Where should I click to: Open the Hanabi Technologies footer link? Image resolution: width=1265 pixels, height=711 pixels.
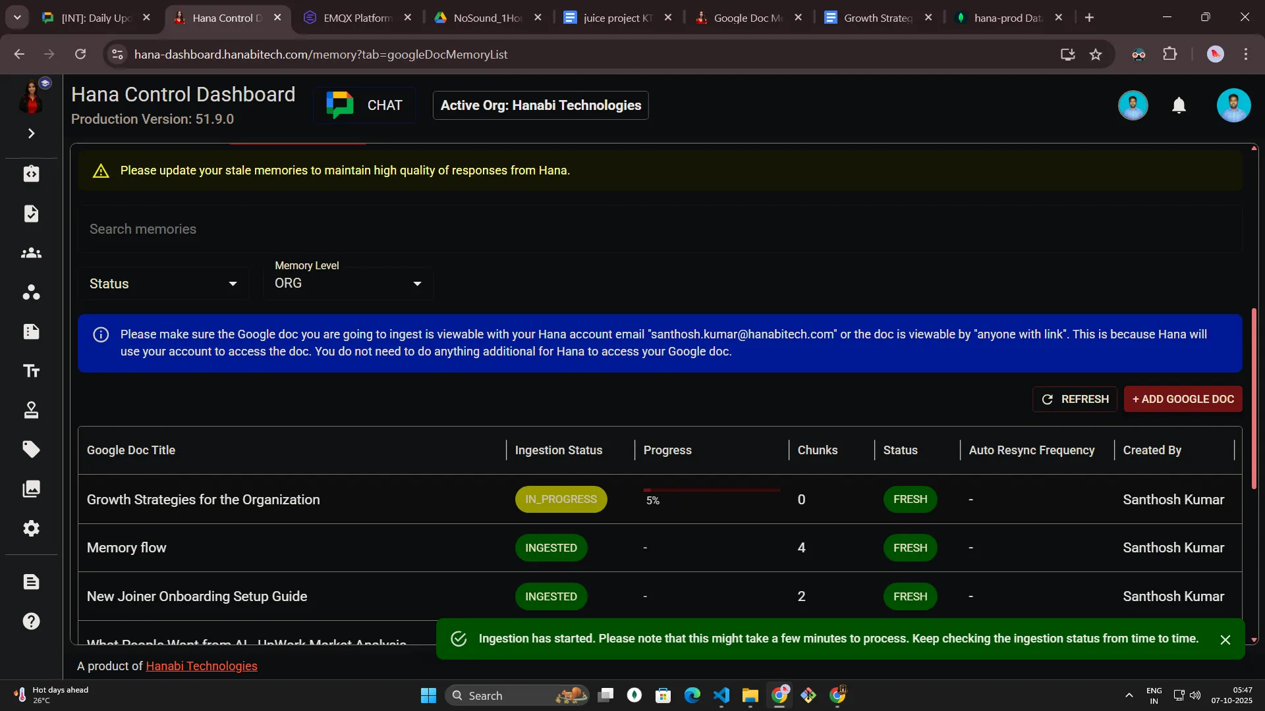coord(201,666)
